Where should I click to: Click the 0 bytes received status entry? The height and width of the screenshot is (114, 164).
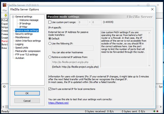click(95, 111)
